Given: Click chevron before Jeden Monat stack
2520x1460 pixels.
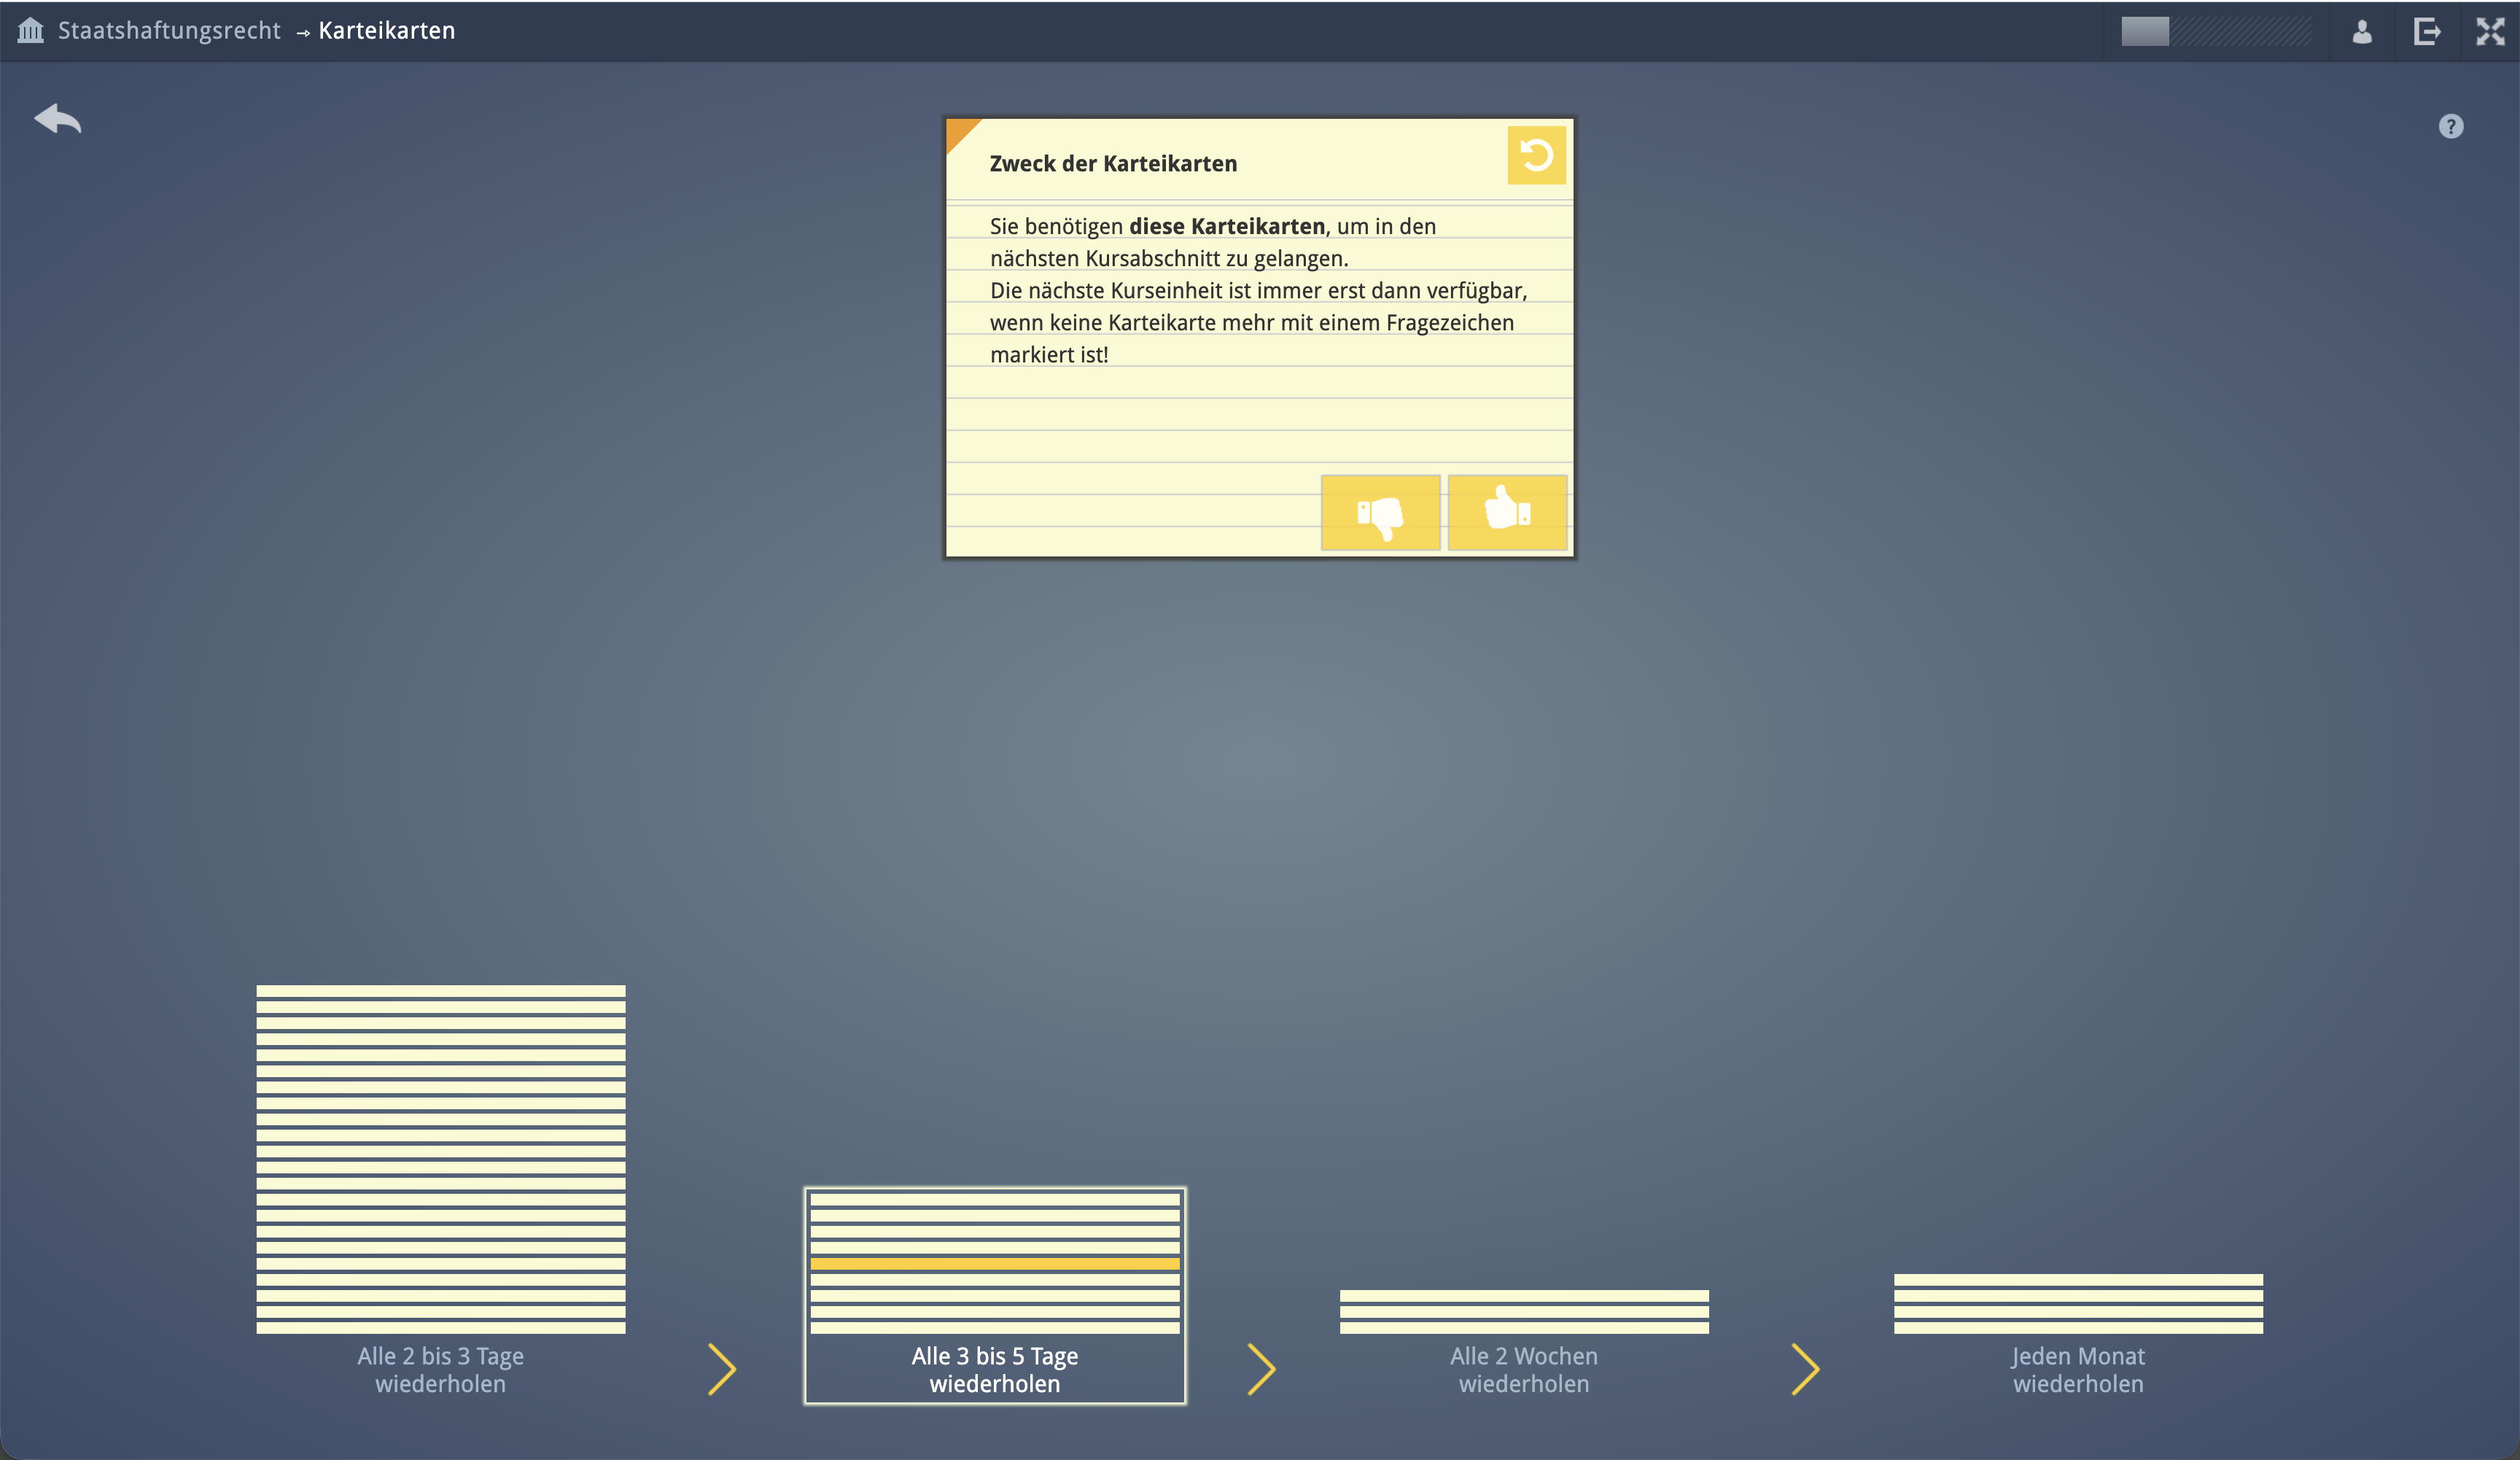Looking at the screenshot, I should click(x=1805, y=1368).
